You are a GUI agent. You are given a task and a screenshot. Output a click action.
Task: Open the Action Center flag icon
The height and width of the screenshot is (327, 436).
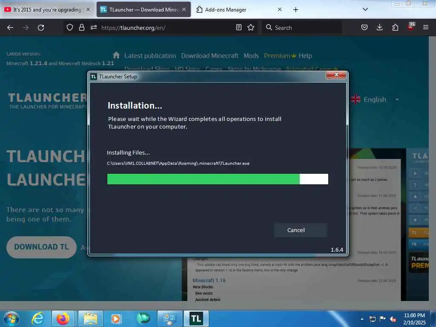tap(383, 319)
